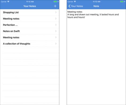Viewport: 126px width, 105px height.
Task: Tap Wi-Fi icon in right status bar
Action: click(x=75, y=2)
